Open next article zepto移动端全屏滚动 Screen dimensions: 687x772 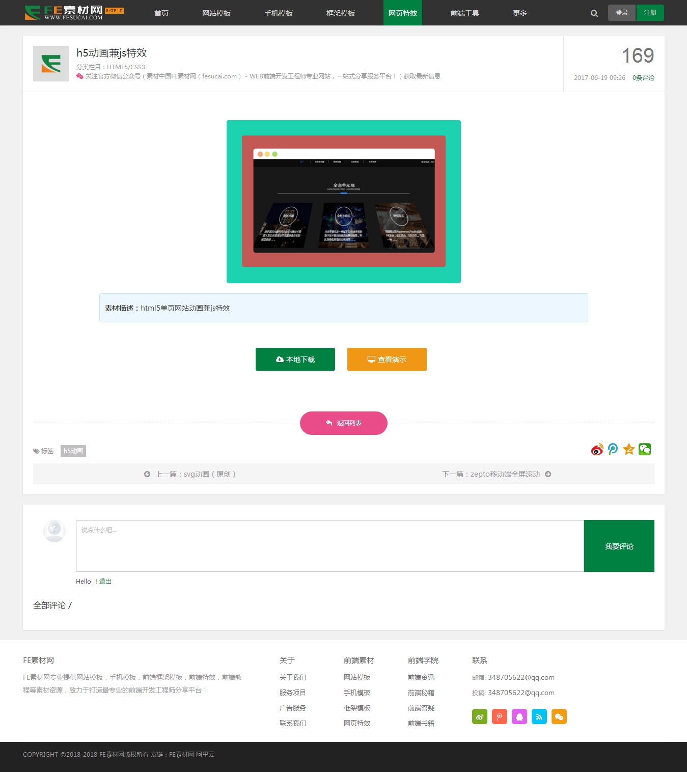(x=497, y=474)
